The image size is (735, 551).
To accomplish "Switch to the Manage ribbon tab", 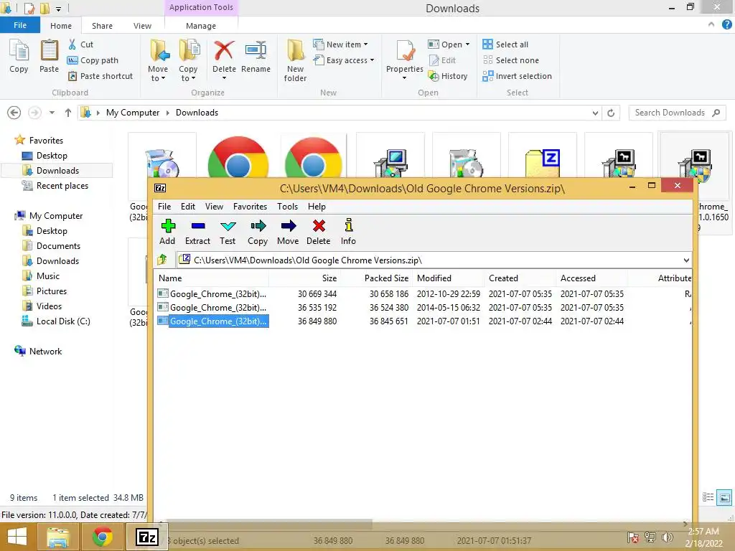I will 201,26.
